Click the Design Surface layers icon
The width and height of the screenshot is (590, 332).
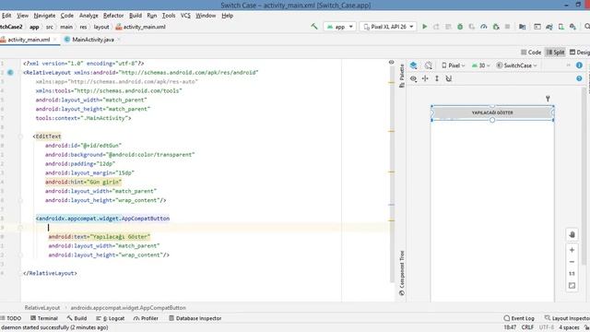(414, 65)
